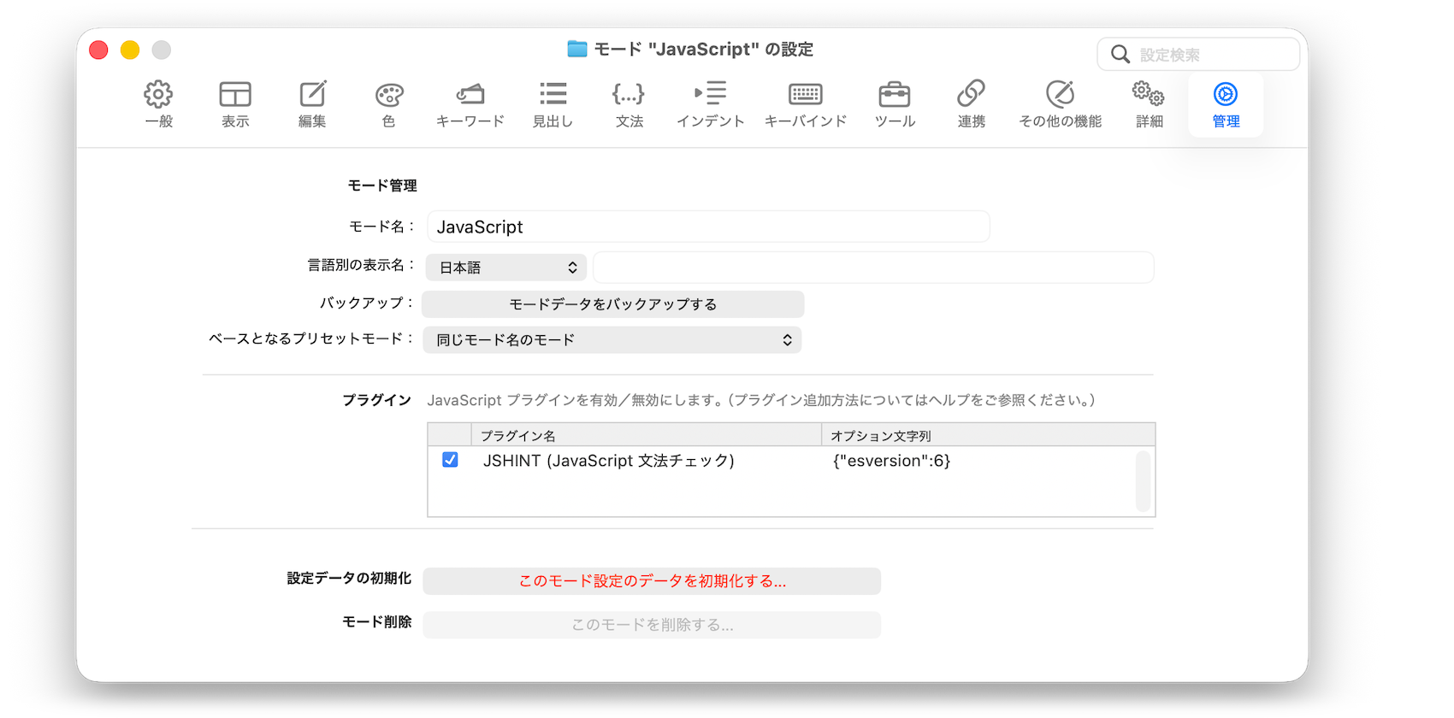
Task: Uncheck the JSHINT plugin checkbox
Action: click(x=450, y=460)
